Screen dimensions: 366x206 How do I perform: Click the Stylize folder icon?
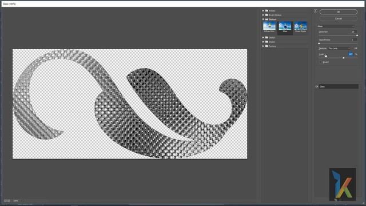click(266, 42)
